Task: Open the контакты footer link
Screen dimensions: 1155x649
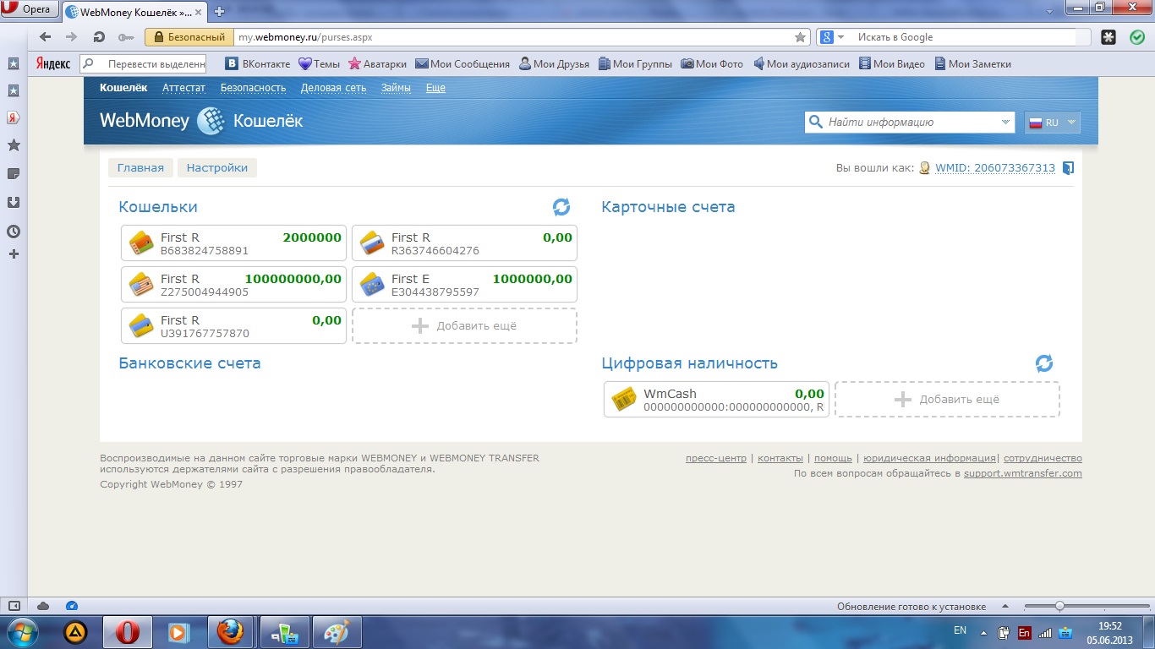Action: tap(780, 458)
